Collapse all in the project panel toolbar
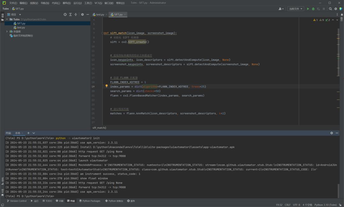This screenshot has height=207, width=344. point(76,15)
